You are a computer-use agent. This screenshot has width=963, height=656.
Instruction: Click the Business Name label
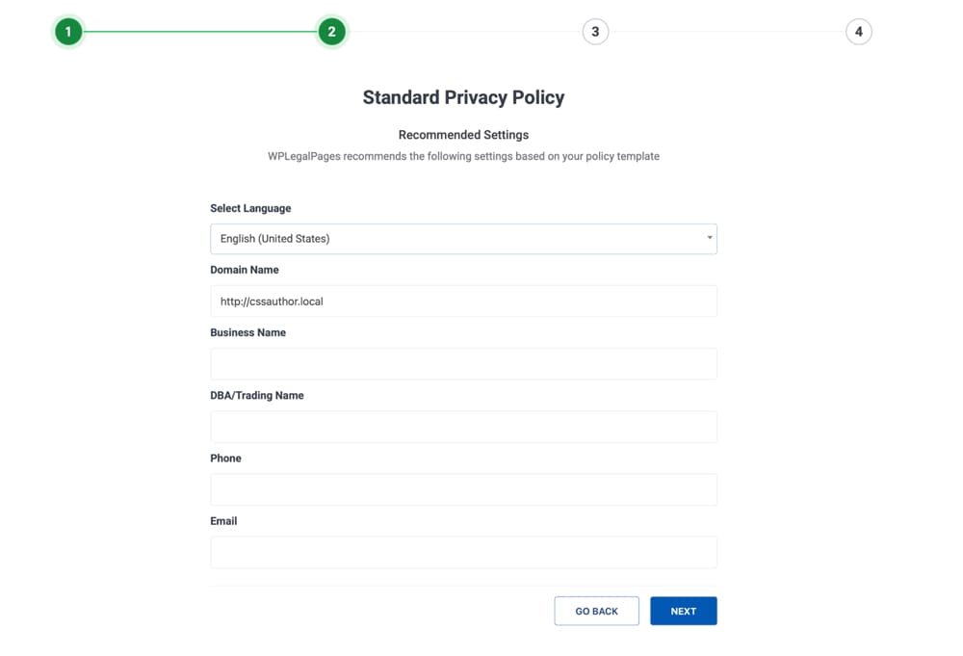tap(247, 331)
